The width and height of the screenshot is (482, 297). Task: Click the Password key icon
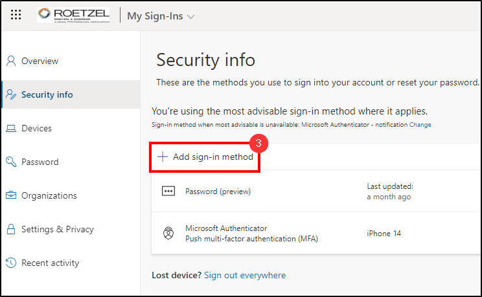click(11, 162)
